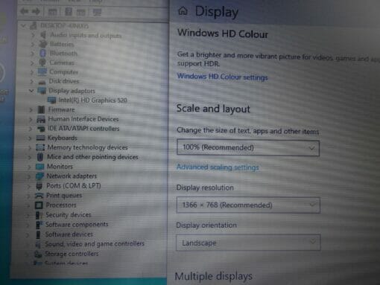
Task: Click the Processors device icon
Action: point(39,205)
